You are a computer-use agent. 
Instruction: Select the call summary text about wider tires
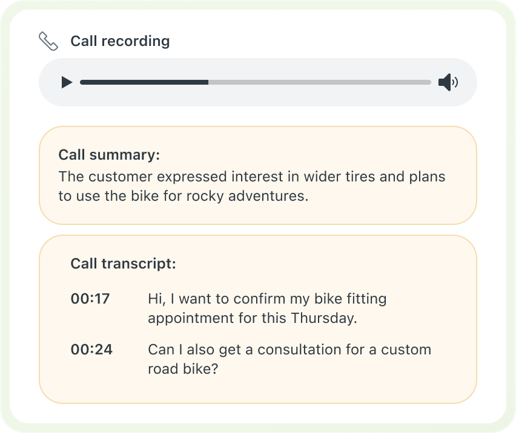click(x=251, y=186)
